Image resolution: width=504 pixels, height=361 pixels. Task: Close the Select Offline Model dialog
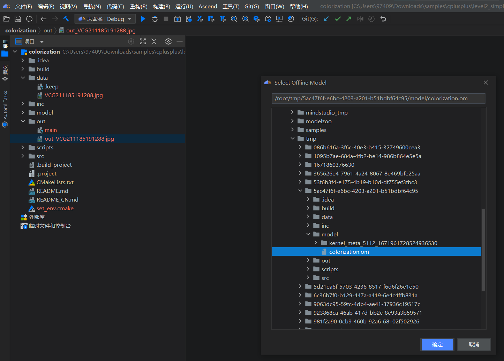[486, 83]
